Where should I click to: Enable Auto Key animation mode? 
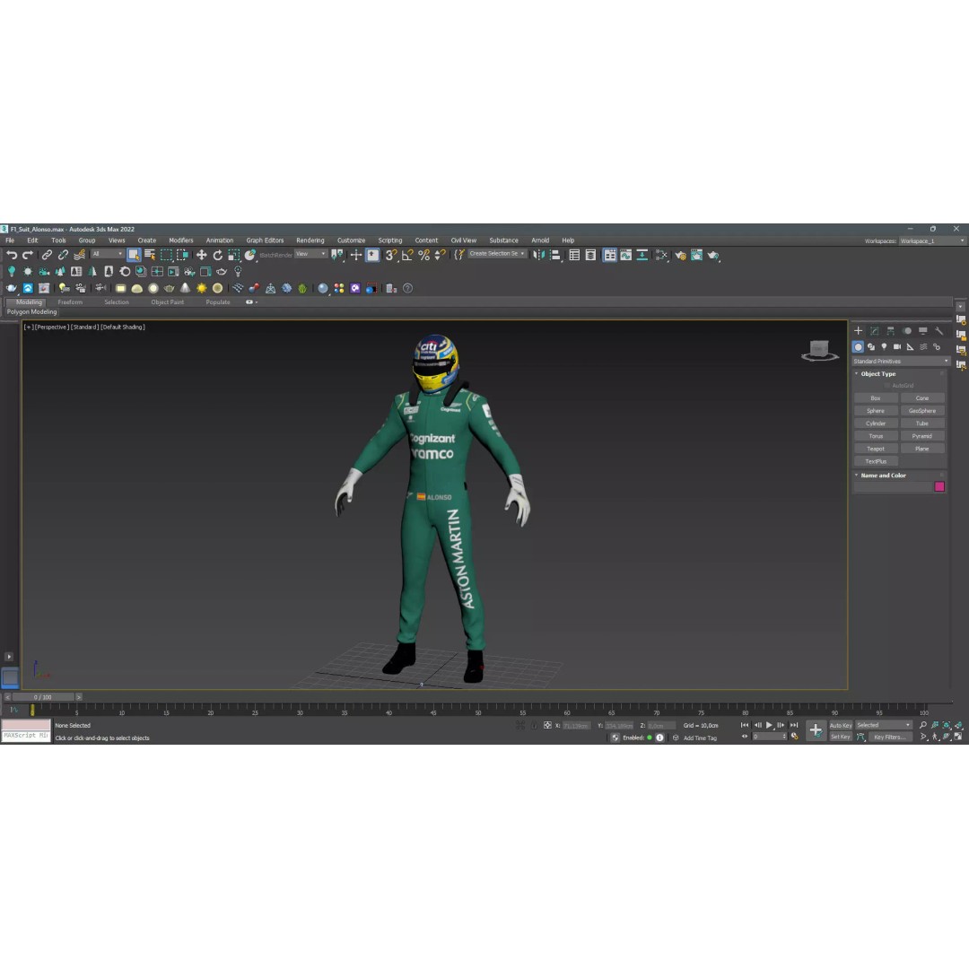[841, 725]
